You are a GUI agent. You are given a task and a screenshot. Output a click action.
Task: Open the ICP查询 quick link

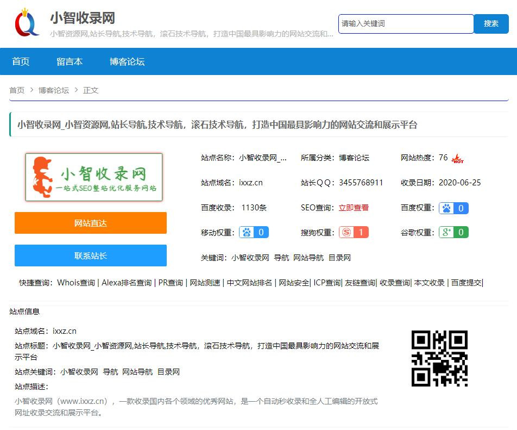(327, 283)
